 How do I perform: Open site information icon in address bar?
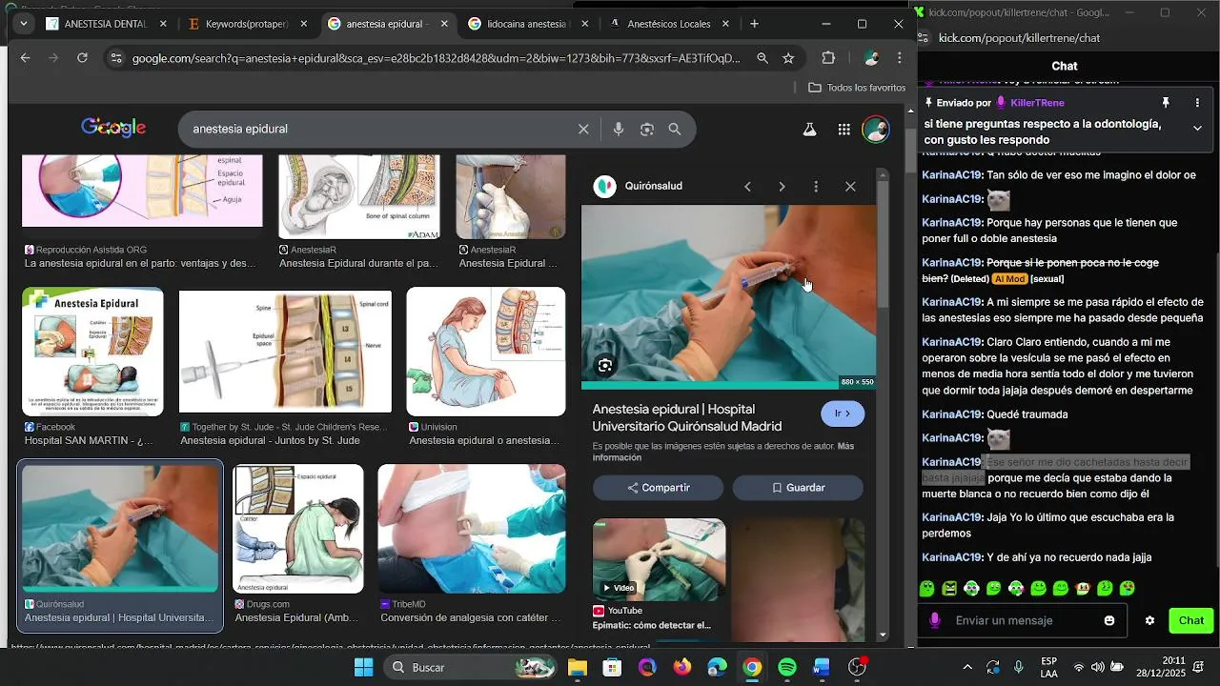pos(115,58)
